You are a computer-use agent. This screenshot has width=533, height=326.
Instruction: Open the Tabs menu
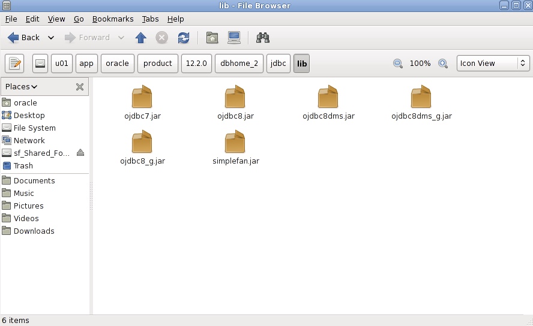point(150,19)
